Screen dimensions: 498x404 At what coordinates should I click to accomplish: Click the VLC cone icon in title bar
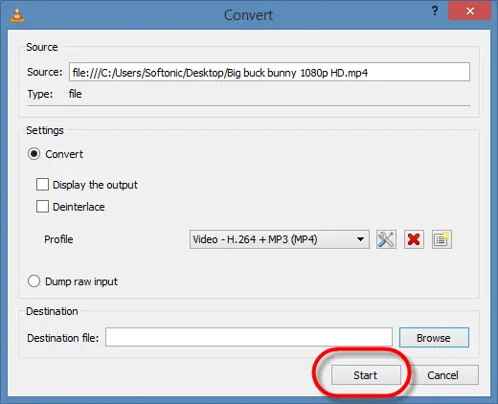pyautogui.click(x=17, y=15)
